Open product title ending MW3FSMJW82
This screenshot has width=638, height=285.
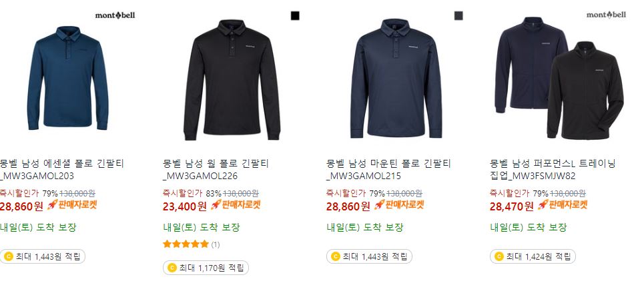tap(553, 170)
